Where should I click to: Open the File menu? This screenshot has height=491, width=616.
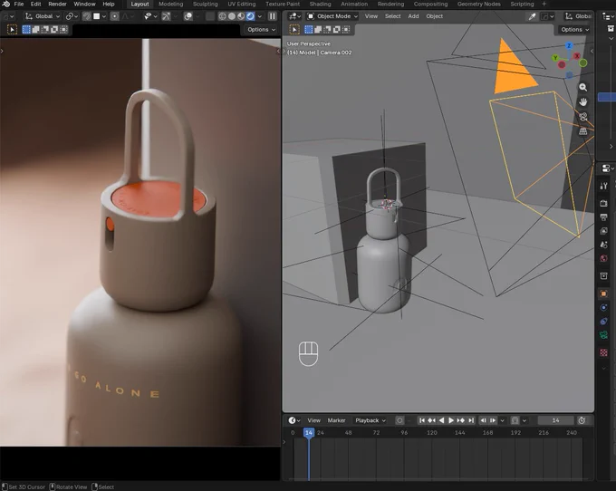click(19, 4)
